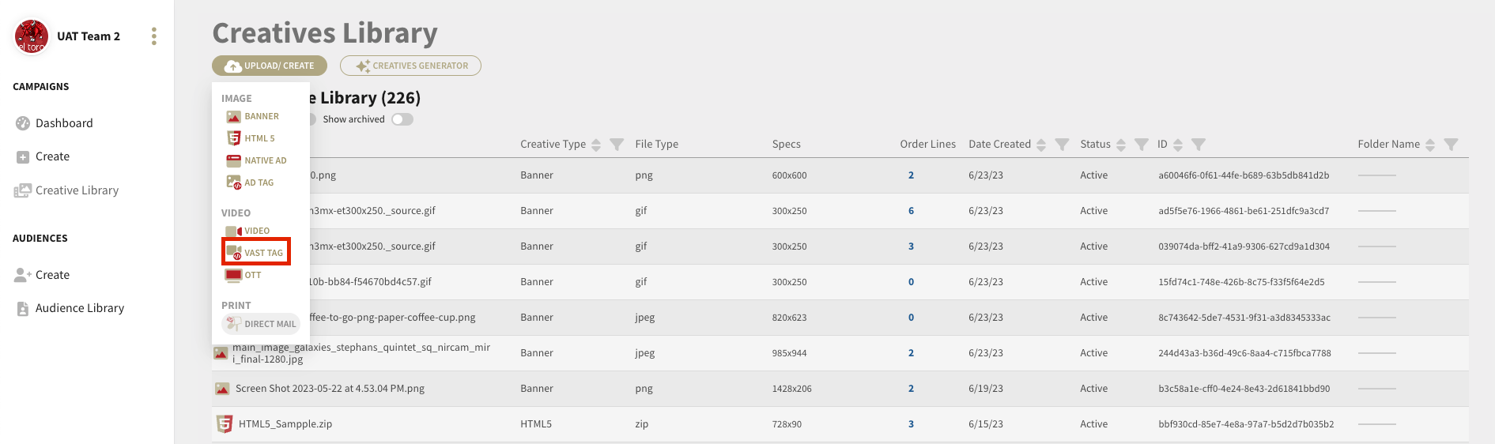Open the Creatives Generator
Screen dimensions: 1495x444
pos(410,66)
